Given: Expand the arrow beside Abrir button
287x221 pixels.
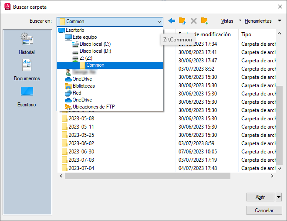Looking at the screenshot, I should pyautogui.click(x=279, y=197).
